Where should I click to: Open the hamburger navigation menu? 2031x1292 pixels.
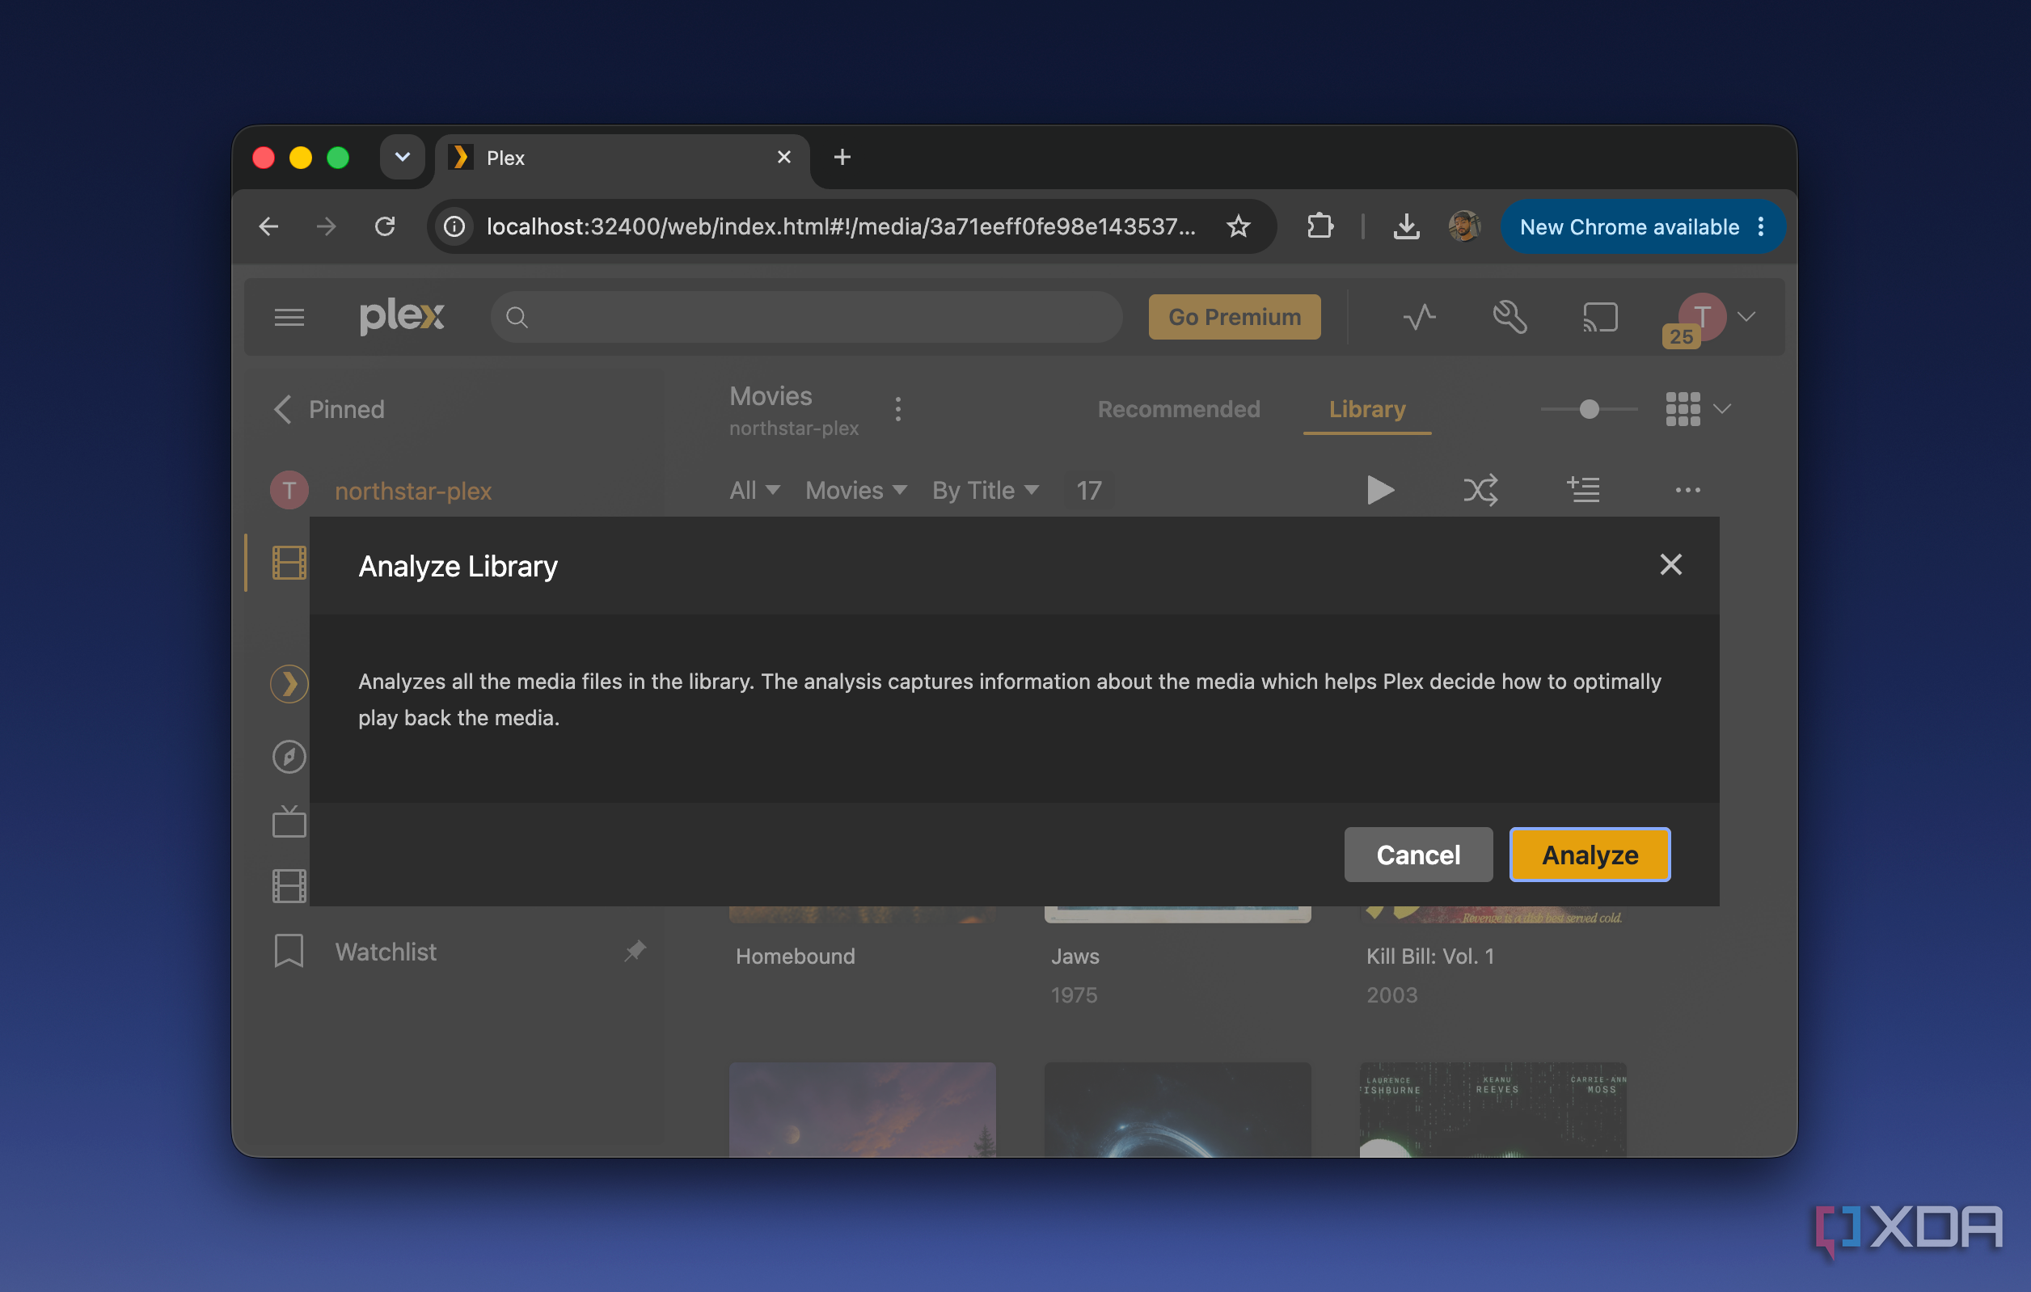289,317
